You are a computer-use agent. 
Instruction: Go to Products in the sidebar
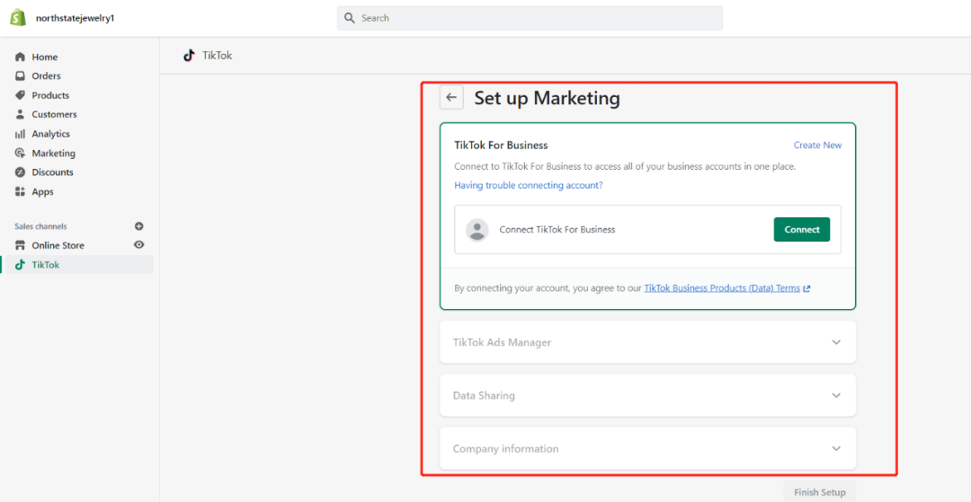click(50, 95)
